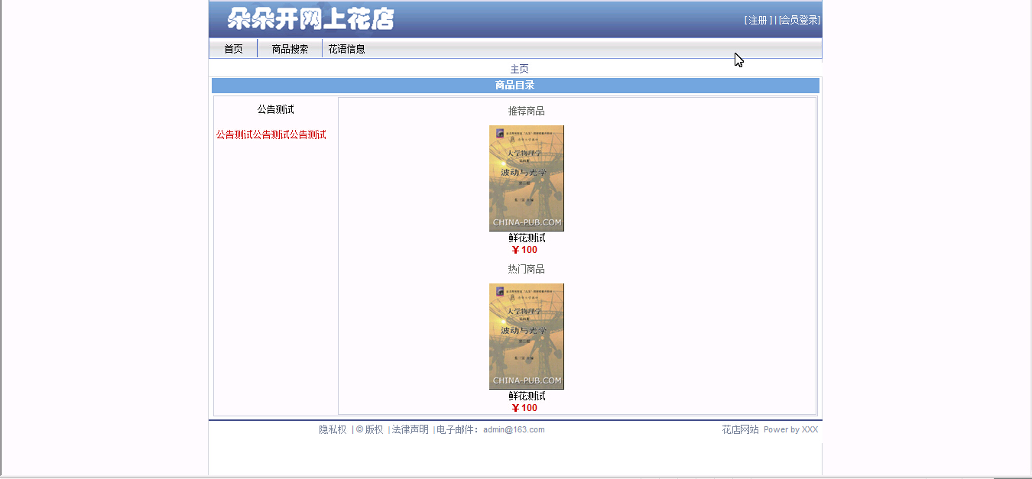Click Power by XXX footer text
The height and width of the screenshot is (479, 1032).
coord(790,429)
